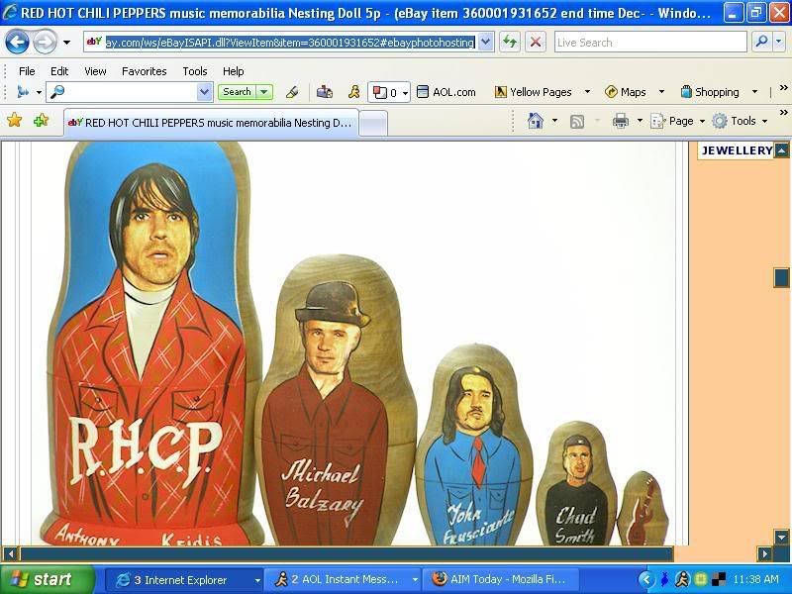Screen dimensions: 792x594
Task: Open Maps from the toolbar
Action: (626, 92)
